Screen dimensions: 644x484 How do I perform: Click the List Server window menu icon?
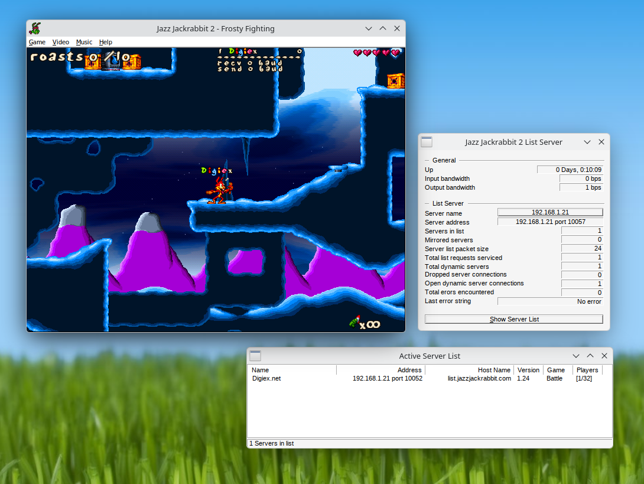tap(427, 142)
